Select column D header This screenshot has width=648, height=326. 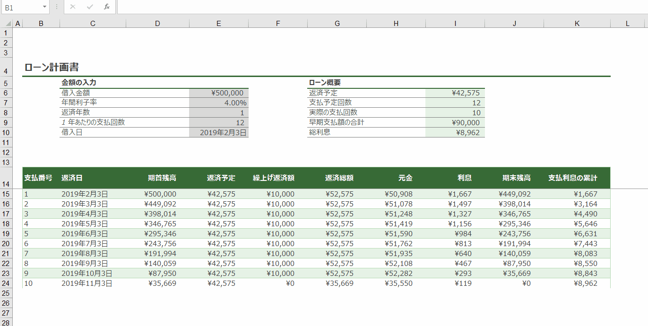(x=157, y=24)
